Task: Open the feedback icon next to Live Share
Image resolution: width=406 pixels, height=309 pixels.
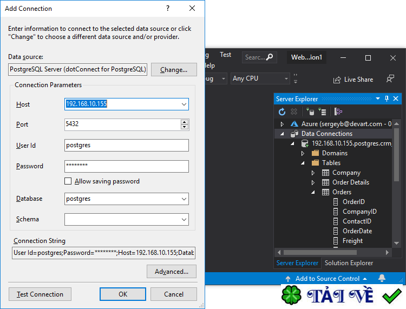Action: [390, 78]
